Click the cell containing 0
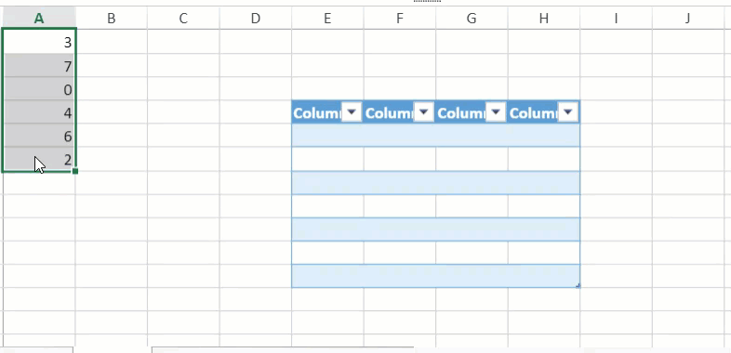 coord(39,89)
